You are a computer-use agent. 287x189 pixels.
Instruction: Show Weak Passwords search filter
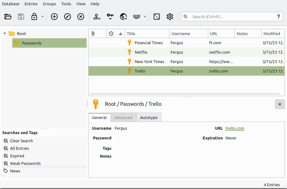coord(25,164)
